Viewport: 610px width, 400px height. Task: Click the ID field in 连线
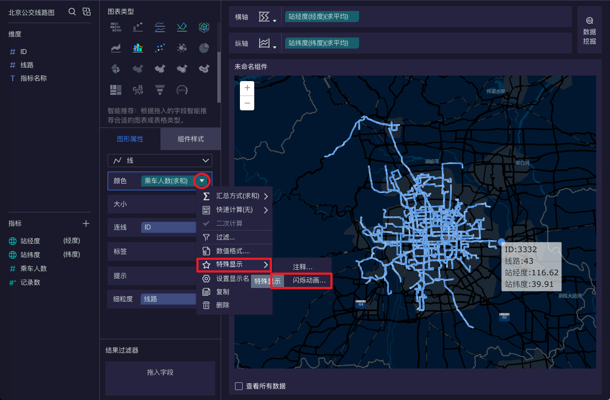[168, 227]
